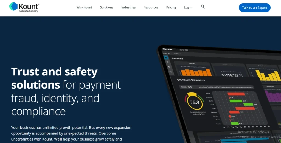Click the Omniscore Breakdown heading in dashboard image
The height and width of the screenshot is (143, 281).
pyautogui.click(x=191, y=80)
